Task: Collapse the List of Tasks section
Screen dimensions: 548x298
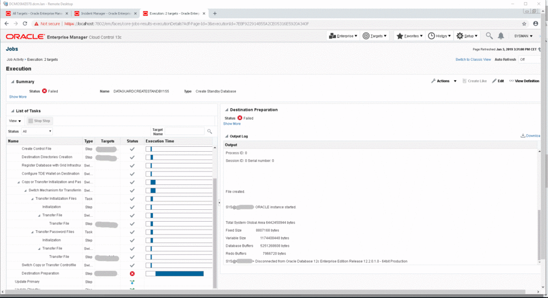Action: pyautogui.click(x=12, y=111)
